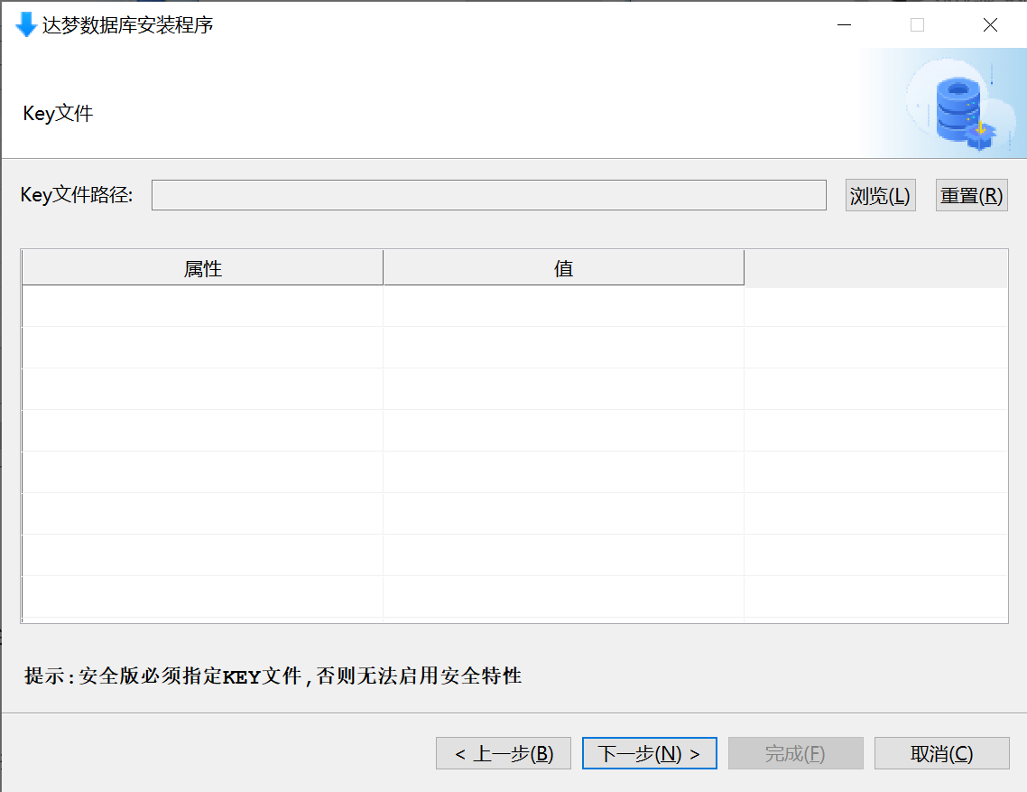Screen dimensions: 1027x792
Task: Click the hint text about 安全版 KEY文件
Action: point(273,676)
